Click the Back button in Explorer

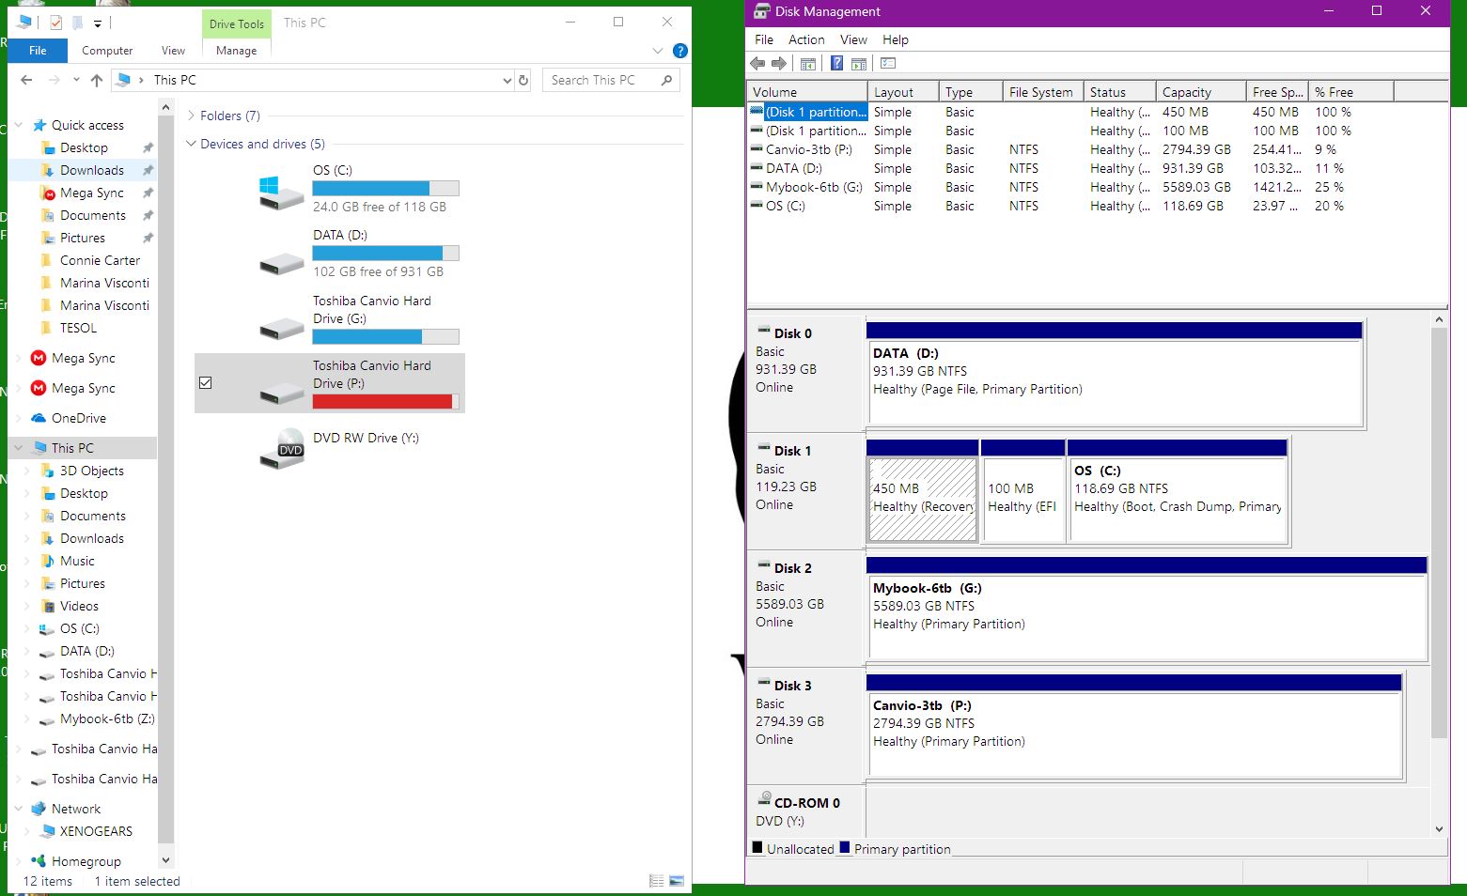point(26,80)
